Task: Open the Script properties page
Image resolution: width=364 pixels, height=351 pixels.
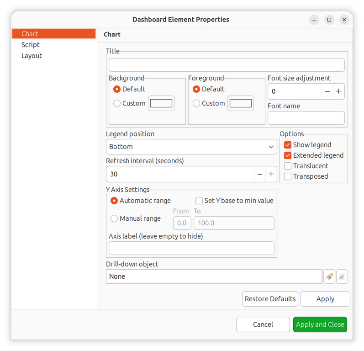Action: pyautogui.click(x=31, y=45)
